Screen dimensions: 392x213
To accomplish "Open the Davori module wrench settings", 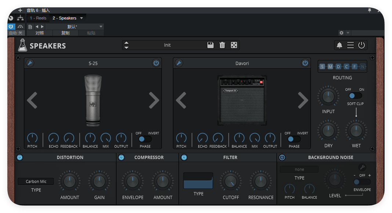I will pos(179,63).
